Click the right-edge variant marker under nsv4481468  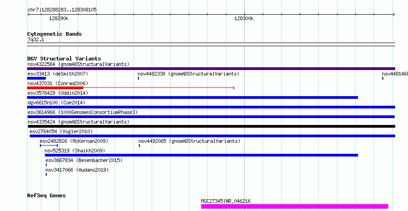(383, 78)
